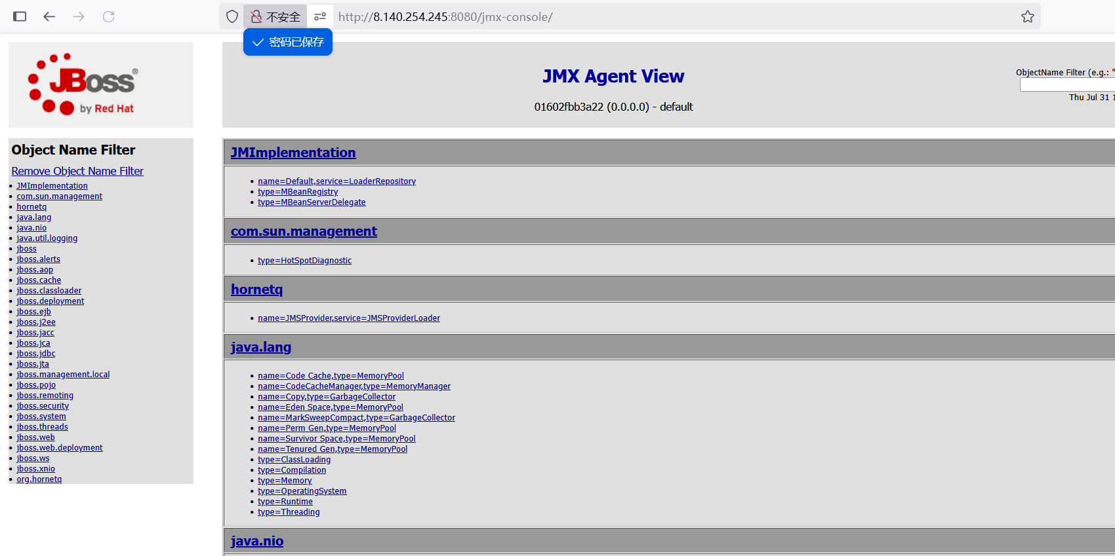Open jboss.xnio in the sidebar
This screenshot has height=556, width=1115.
coord(35,469)
